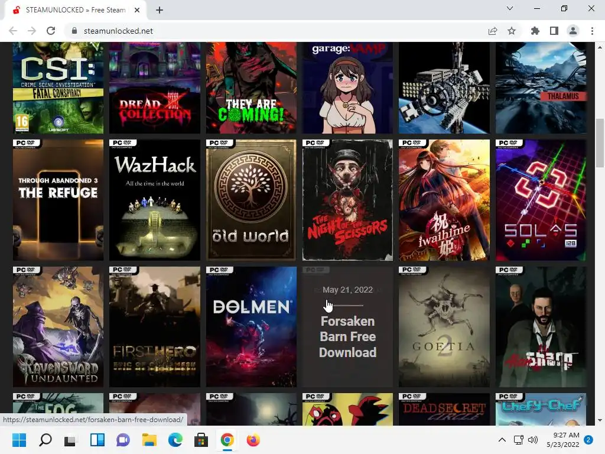
Task: Open the Sharp game cover
Action: click(x=541, y=326)
